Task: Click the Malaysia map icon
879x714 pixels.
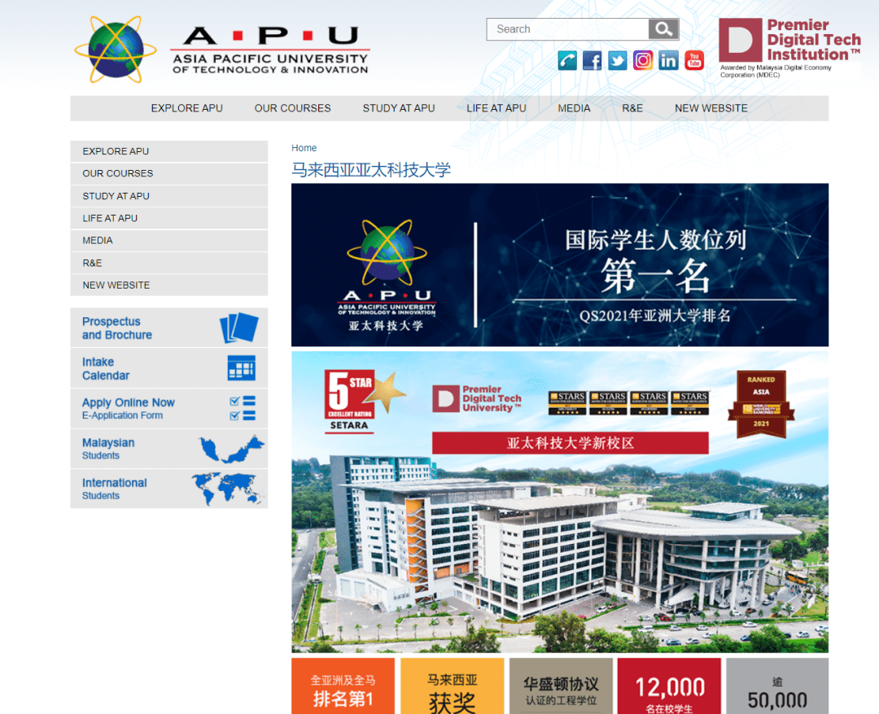Action: (231, 449)
